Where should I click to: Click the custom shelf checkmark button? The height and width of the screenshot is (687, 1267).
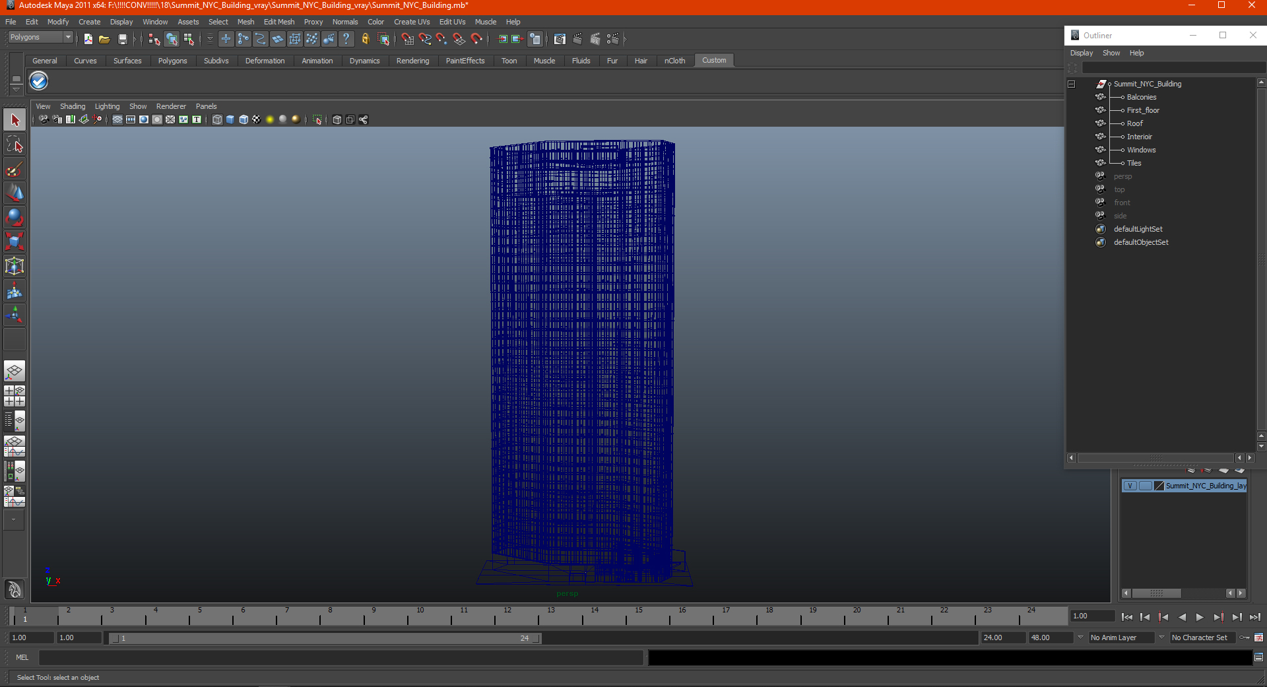(39, 81)
